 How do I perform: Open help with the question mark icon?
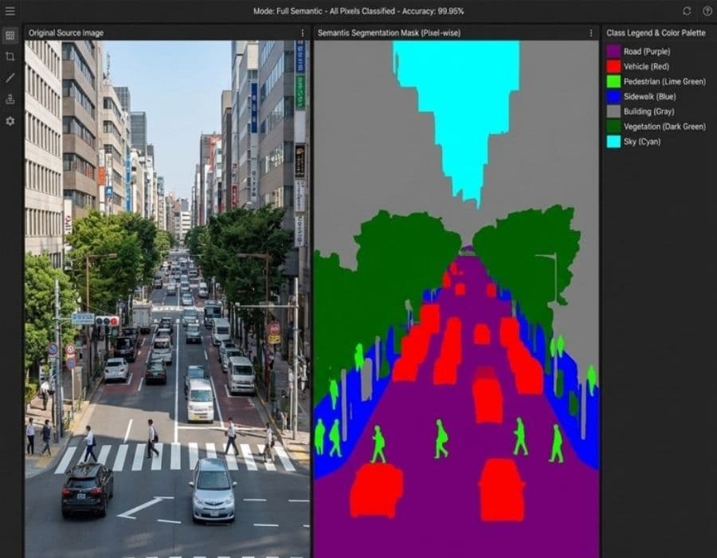(707, 11)
